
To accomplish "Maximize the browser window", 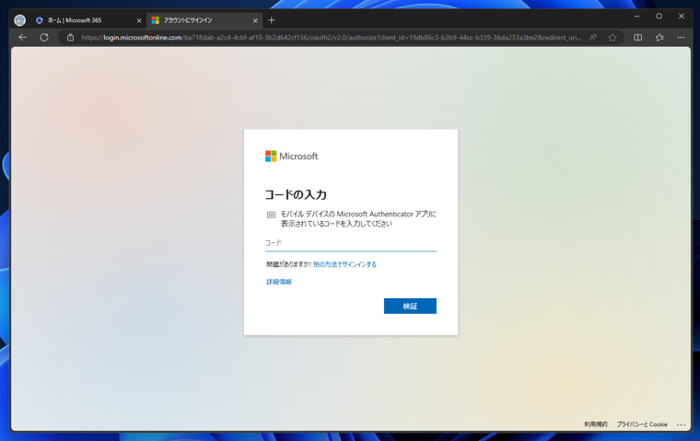I will (659, 16).
